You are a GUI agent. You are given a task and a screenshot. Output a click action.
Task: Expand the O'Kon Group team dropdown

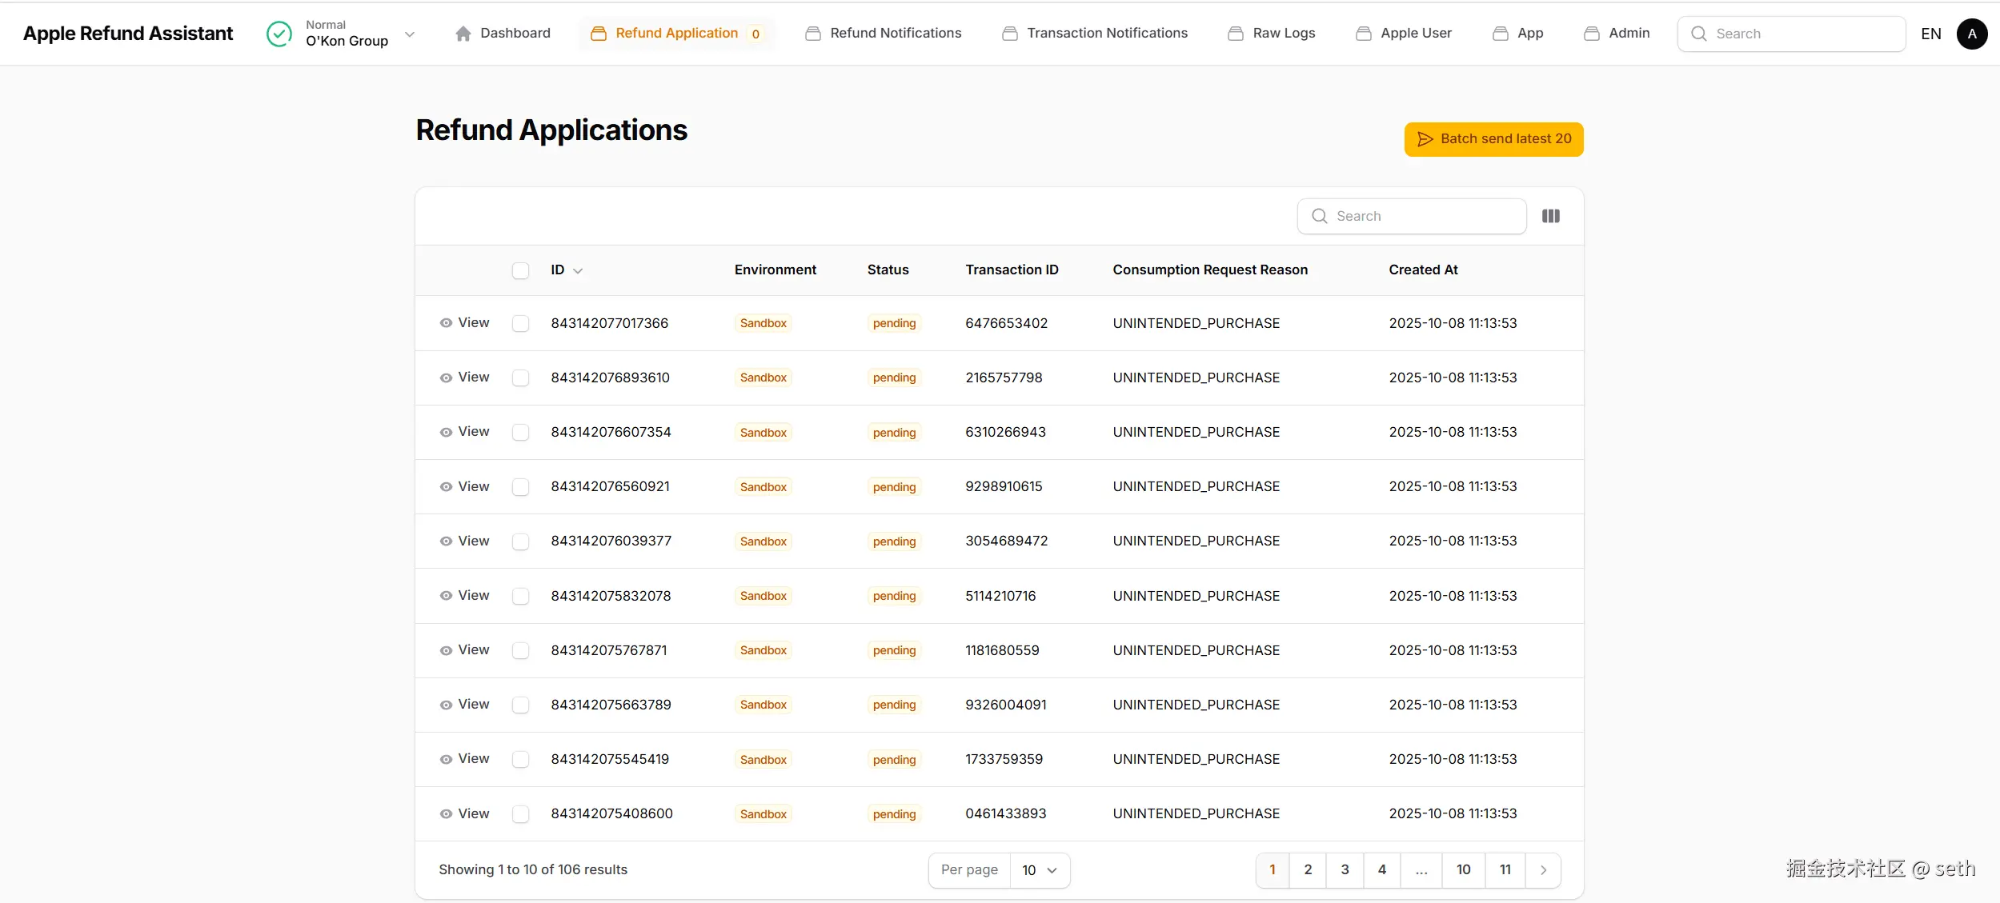[x=410, y=34]
